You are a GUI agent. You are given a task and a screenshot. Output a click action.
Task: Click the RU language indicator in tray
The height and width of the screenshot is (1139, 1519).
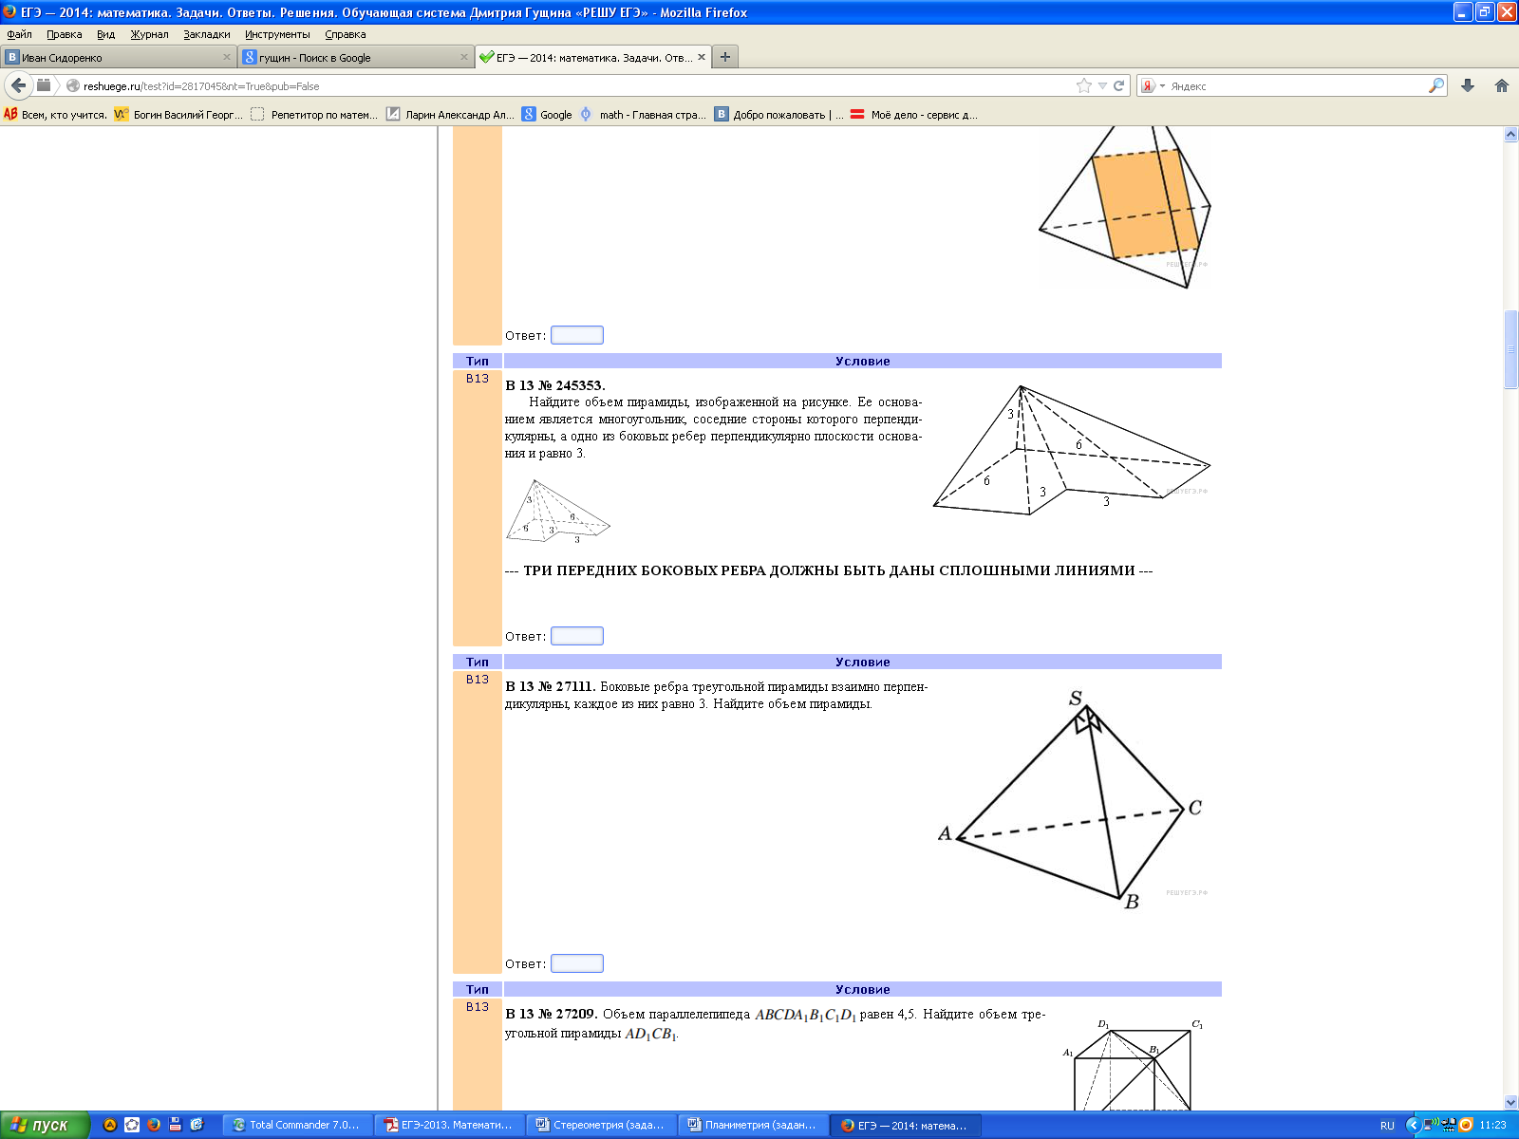1387,1125
